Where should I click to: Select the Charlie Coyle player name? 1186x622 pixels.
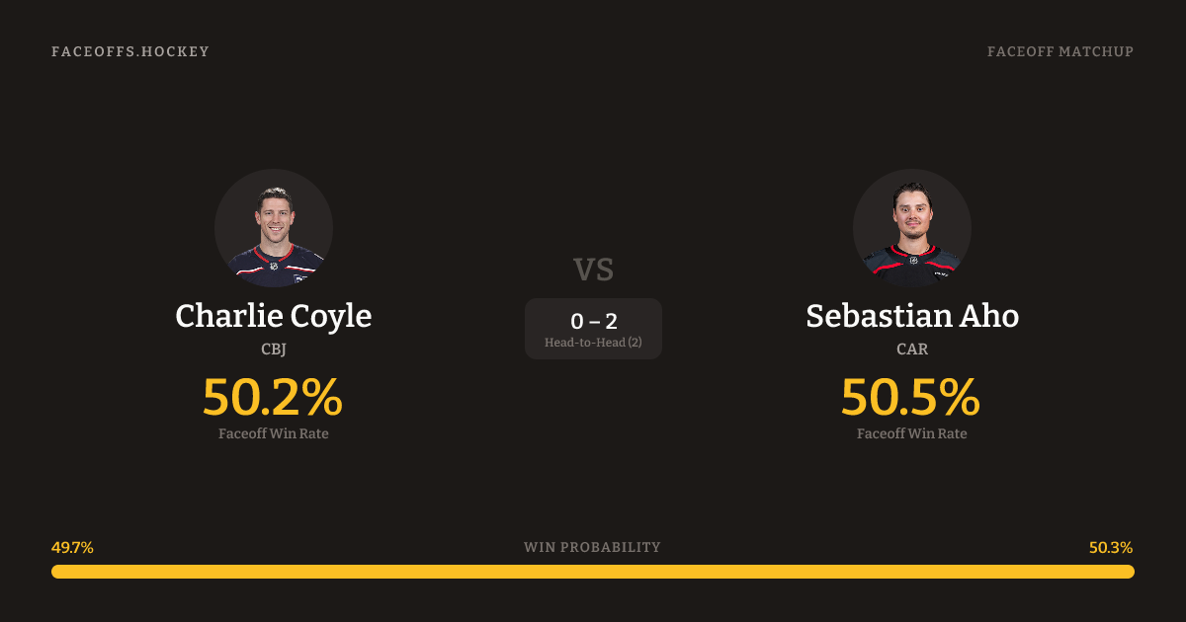pyautogui.click(x=274, y=316)
